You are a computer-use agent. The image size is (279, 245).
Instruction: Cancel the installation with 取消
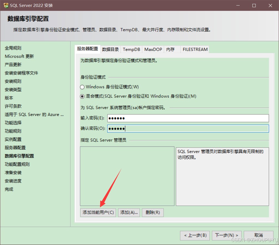pos(258,235)
